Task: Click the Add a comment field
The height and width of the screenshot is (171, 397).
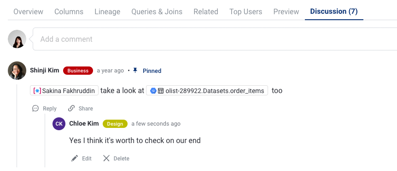Action: click(x=215, y=39)
